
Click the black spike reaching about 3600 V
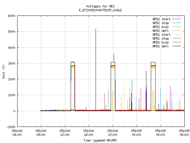tap(114, 58)
